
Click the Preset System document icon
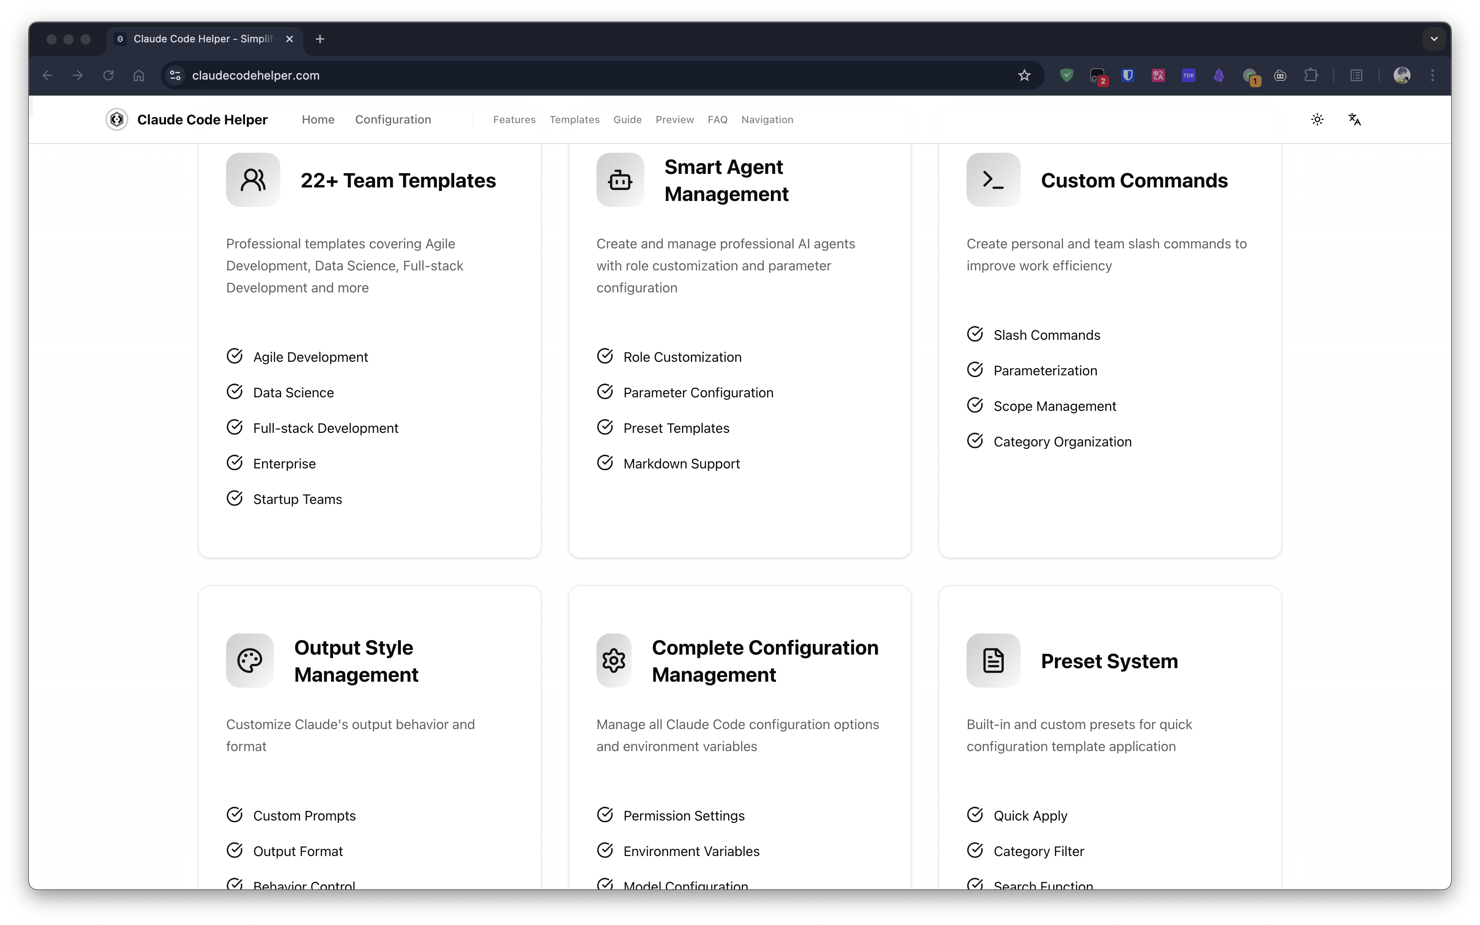click(993, 661)
